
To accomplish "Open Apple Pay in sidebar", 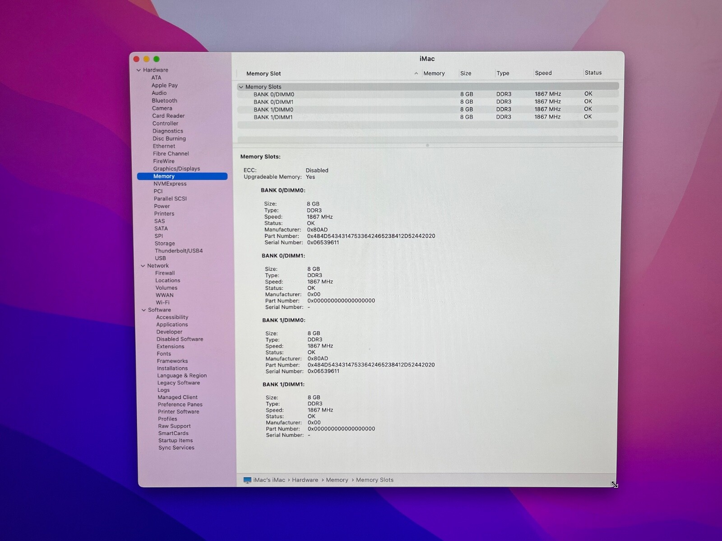I will (x=164, y=86).
